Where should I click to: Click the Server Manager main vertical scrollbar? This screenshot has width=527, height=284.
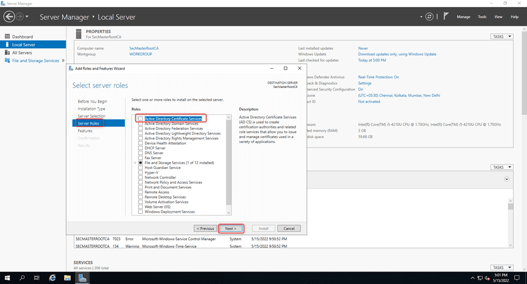pos(524,73)
